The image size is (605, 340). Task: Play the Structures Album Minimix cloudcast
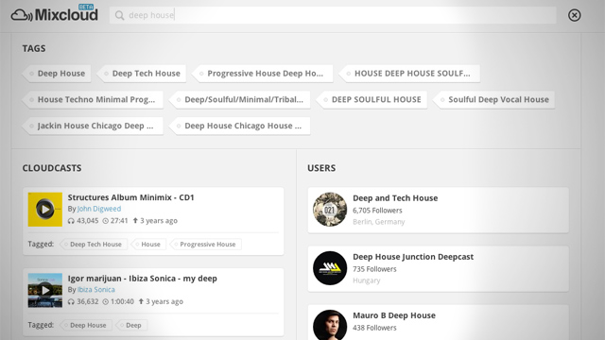coord(45,210)
